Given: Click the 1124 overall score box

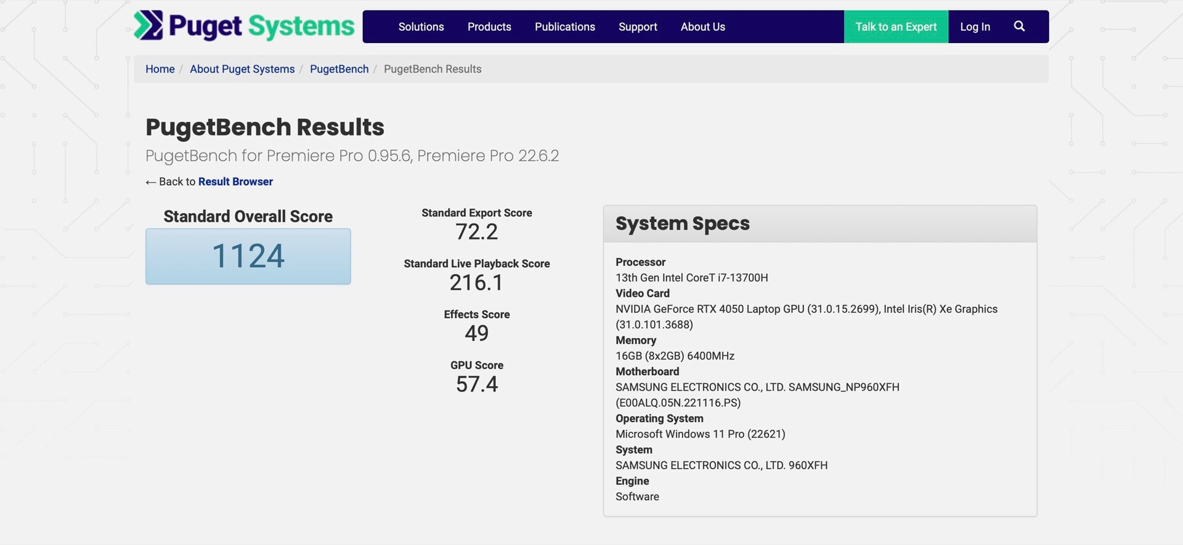Looking at the screenshot, I should pos(248,256).
